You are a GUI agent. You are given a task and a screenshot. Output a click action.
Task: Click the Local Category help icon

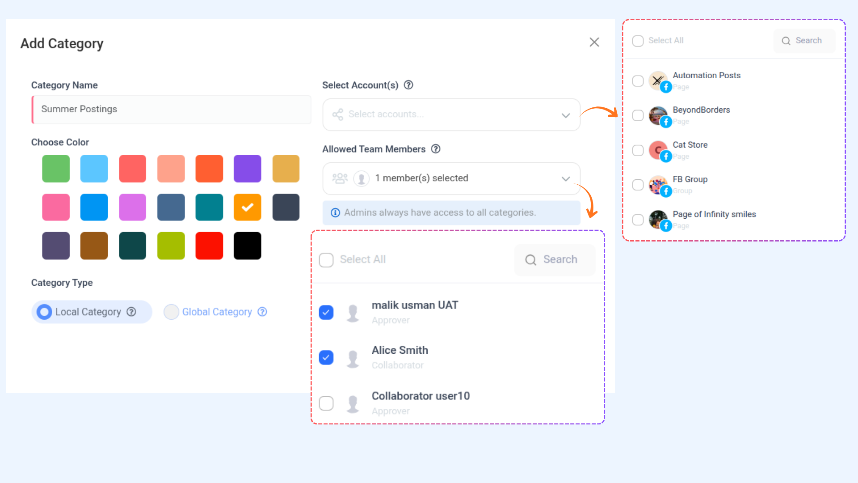tap(131, 312)
